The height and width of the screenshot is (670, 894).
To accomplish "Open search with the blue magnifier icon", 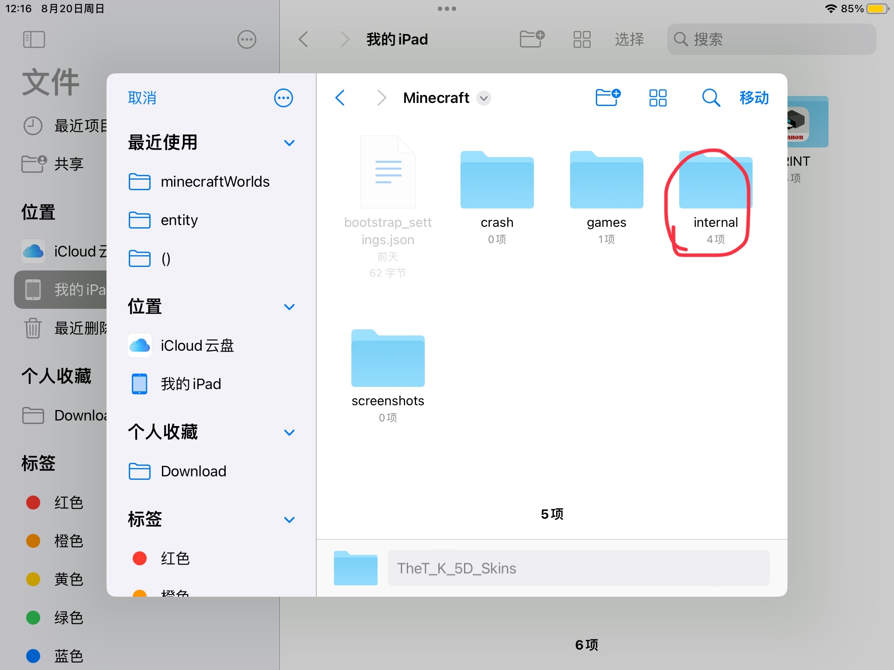I will (x=711, y=98).
